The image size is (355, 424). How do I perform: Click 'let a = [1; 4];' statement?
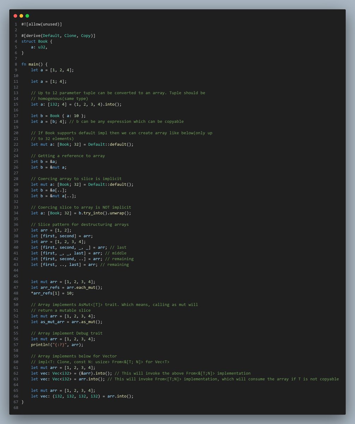coord(49,81)
